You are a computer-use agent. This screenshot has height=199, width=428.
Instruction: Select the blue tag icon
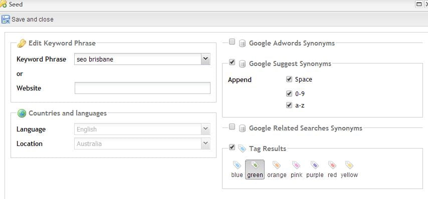(237, 165)
